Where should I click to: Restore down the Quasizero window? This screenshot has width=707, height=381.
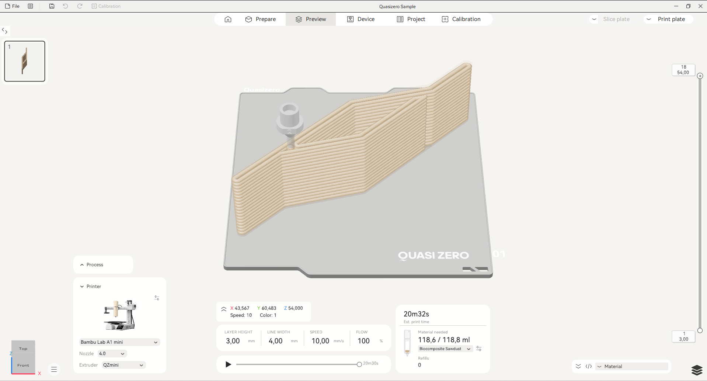pos(688,6)
